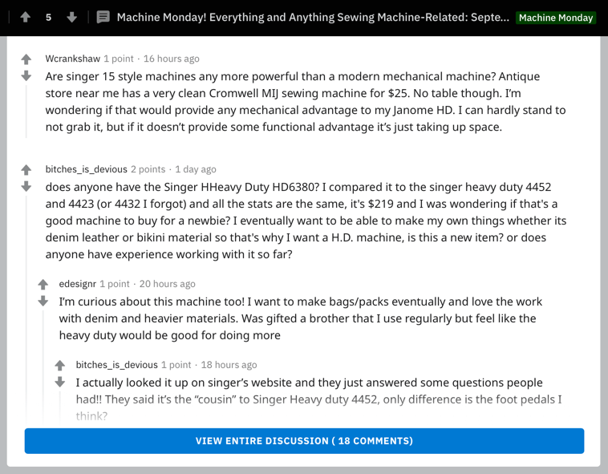Collapse Wcrankshaw's comment thread line
Viewport: 608px width, 474px height.
click(26, 111)
